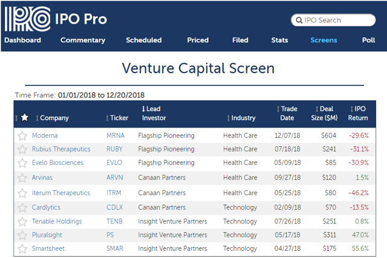
Task: Click the ARVN ticker link
Action: tap(114, 178)
